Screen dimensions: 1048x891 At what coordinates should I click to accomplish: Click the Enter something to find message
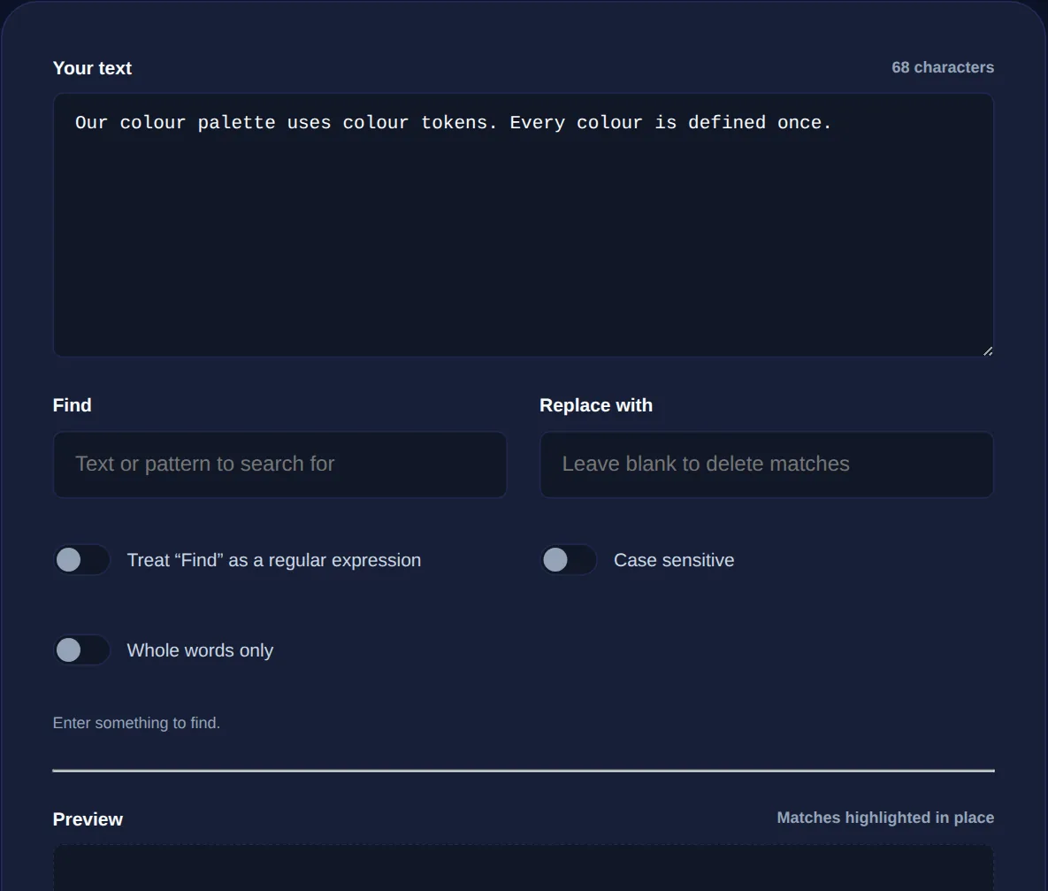pyautogui.click(x=136, y=723)
